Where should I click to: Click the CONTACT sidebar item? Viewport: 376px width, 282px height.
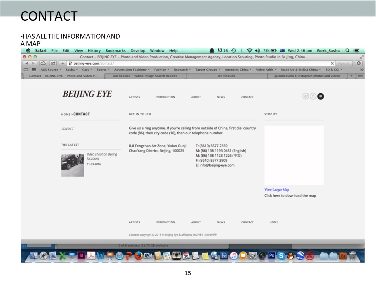pyautogui.click(x=67, y=129)
